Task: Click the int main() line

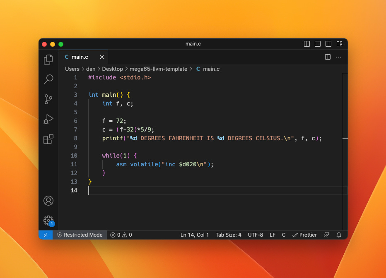Action: coord(109,95)
